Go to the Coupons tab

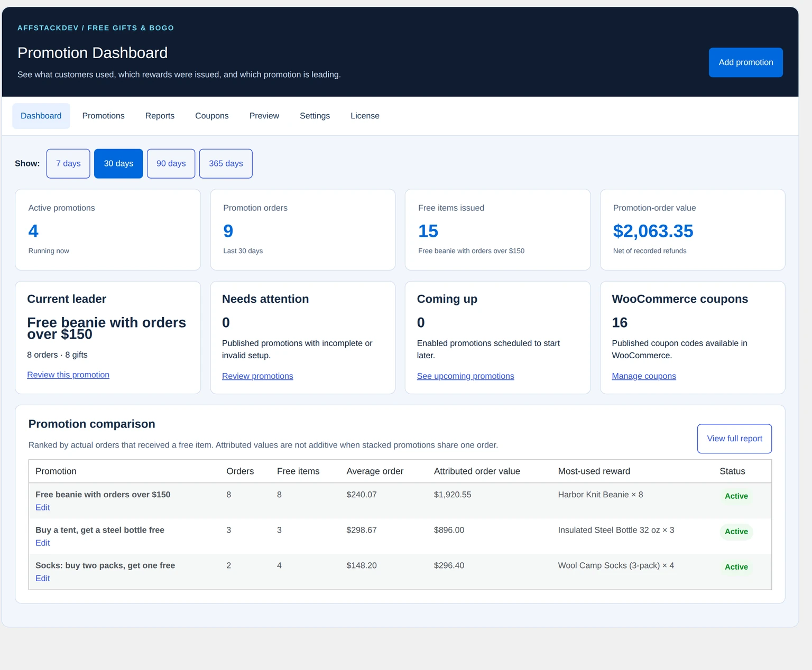click(x=212, y=116)
